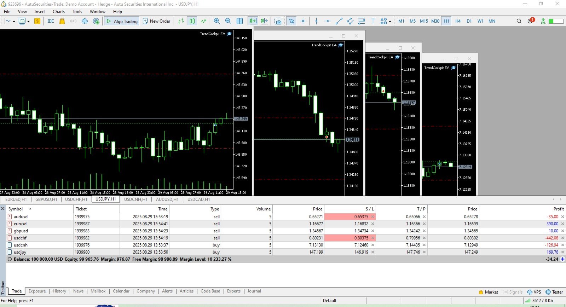Collapse the Balance summary row

(x=10, y=259)
